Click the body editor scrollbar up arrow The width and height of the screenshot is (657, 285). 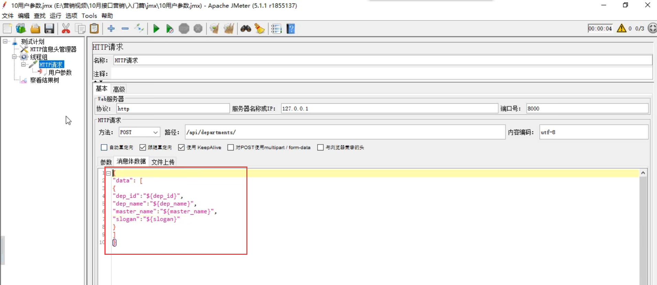click(x=643, y=173)
